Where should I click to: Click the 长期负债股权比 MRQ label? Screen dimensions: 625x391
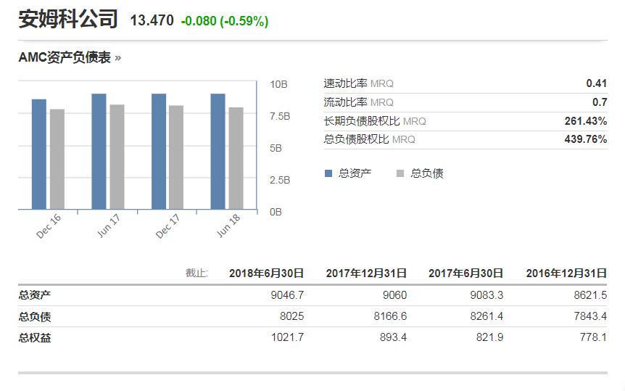375,121
